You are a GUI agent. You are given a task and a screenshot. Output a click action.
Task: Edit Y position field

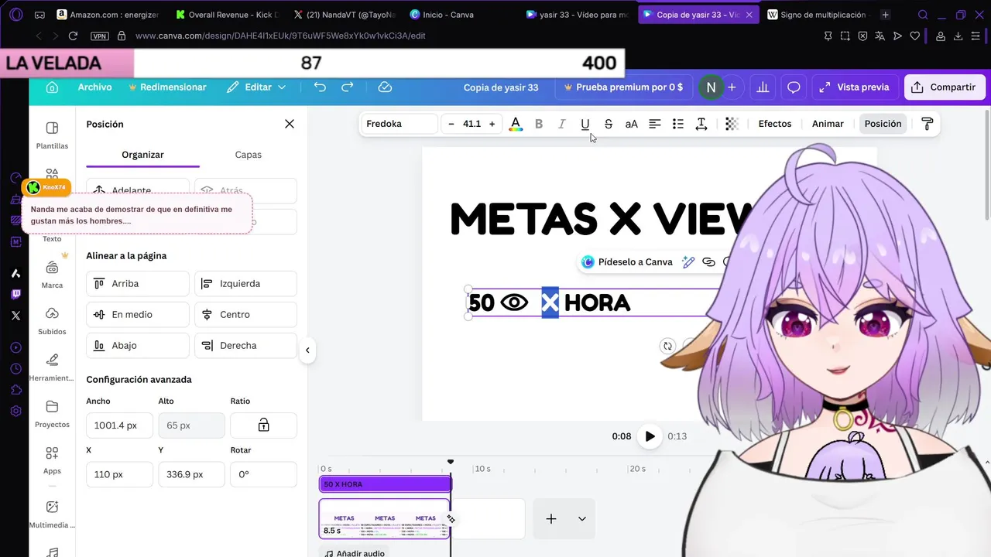click(x=191, y=474)
